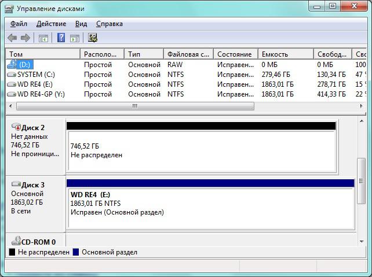Click the Back arrow toolbar icon
This screenshot has height=277, width=372.
(12, 38)
